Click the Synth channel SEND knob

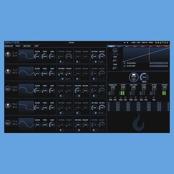pyautogui.click(x=121, y=98)
